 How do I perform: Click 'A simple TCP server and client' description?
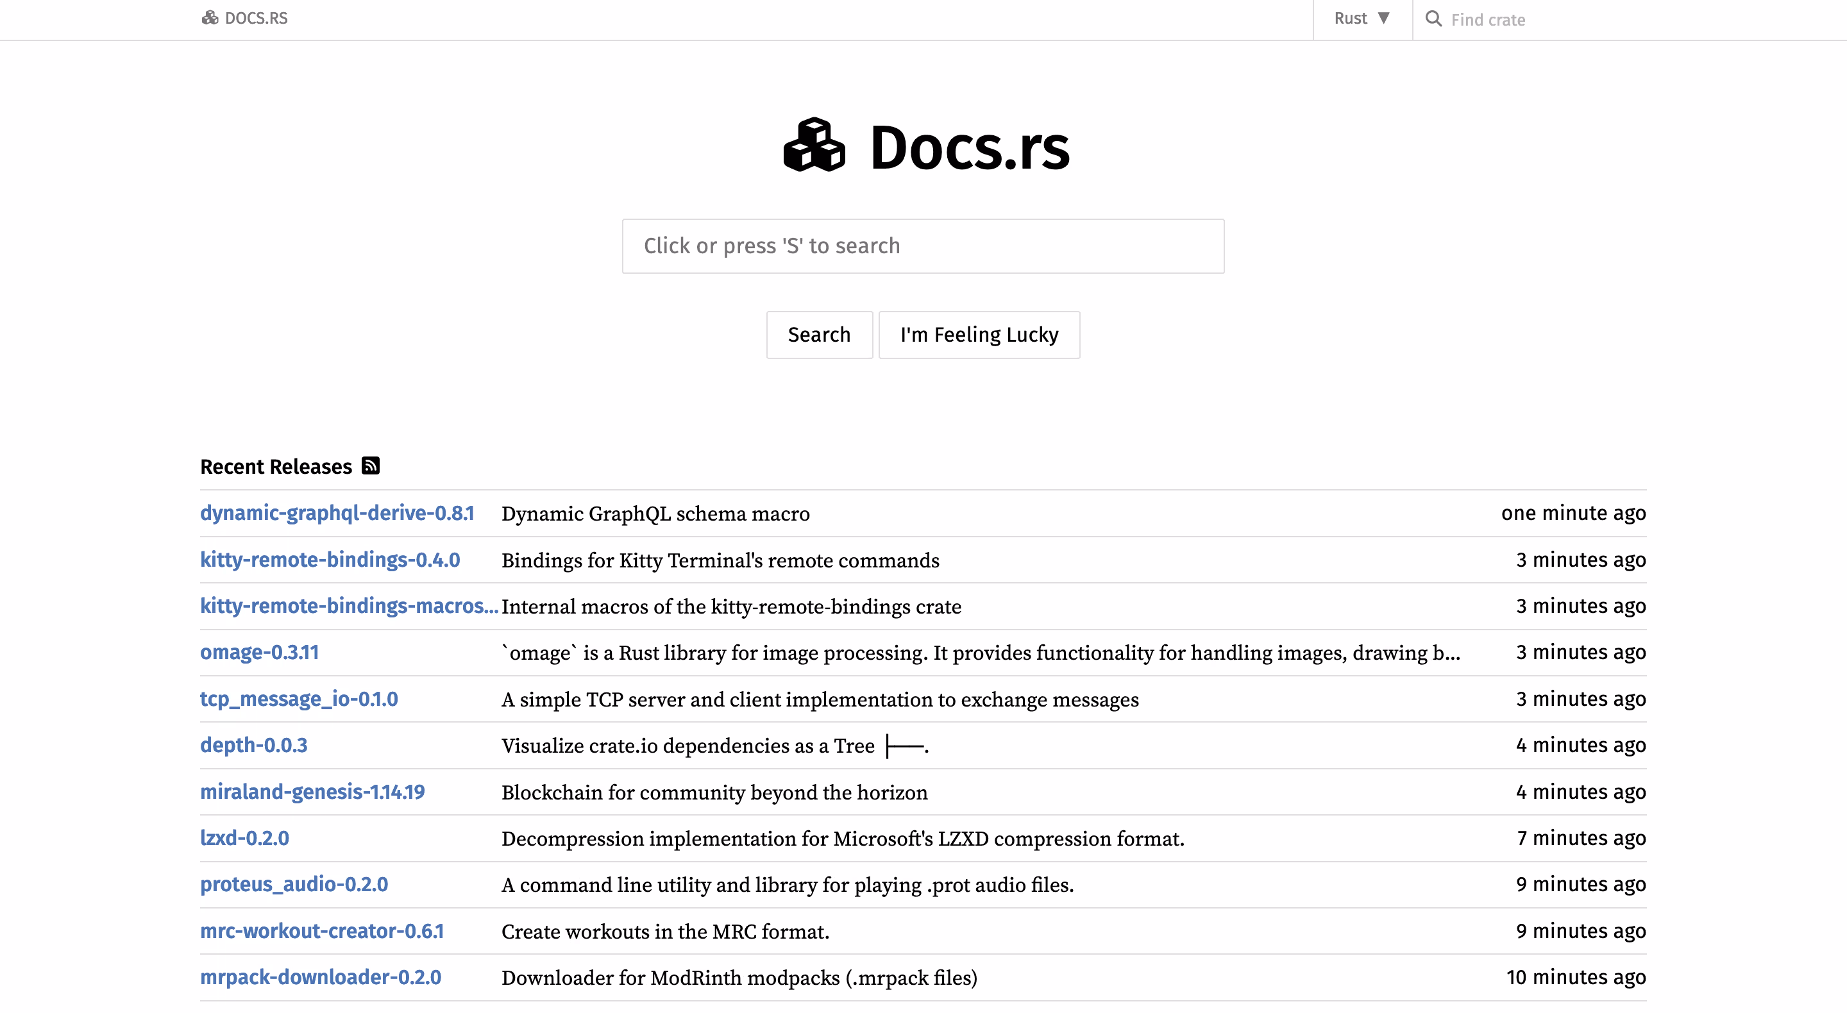point(820,699)
